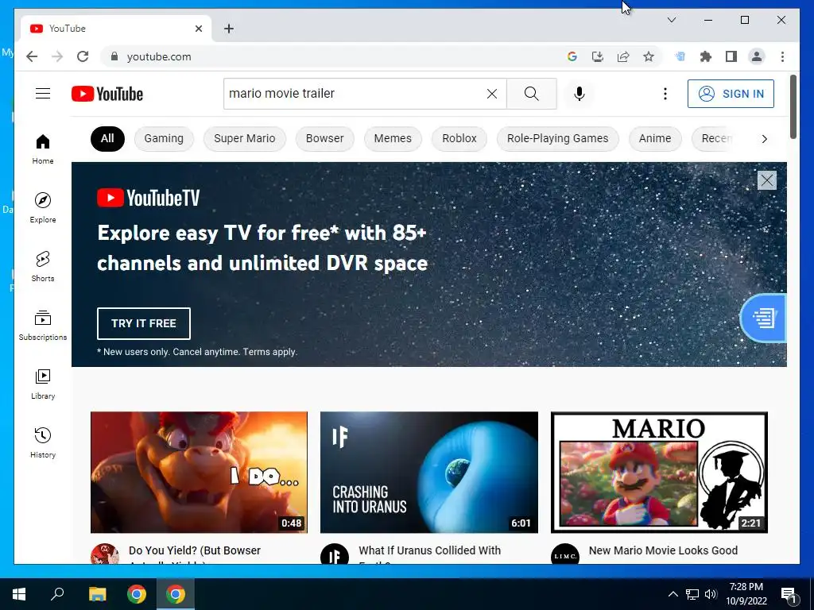Open the Extensions puzzle icon
Viewport: 814px width, 610px height.
click(x=706, y=56)
